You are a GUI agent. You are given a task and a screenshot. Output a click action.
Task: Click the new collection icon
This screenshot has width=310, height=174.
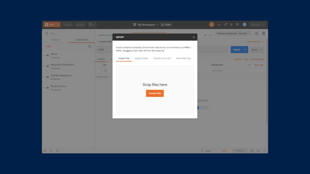click(90, 47)
